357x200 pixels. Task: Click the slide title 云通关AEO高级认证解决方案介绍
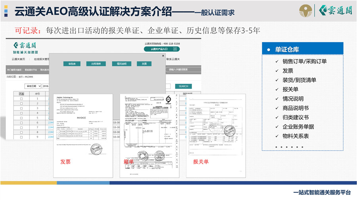coord(93,11)
